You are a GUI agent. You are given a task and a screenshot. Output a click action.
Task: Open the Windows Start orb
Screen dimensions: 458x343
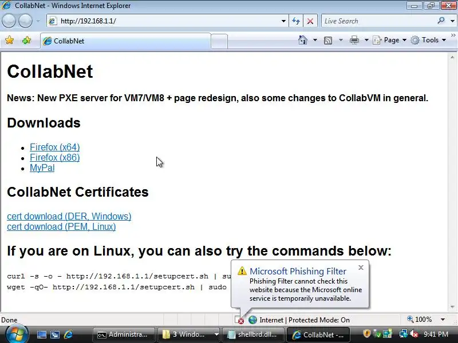coord(17,334)
